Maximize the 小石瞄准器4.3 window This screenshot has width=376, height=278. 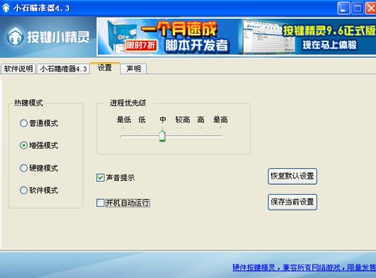pyautogui.click(x=357, y=8)
